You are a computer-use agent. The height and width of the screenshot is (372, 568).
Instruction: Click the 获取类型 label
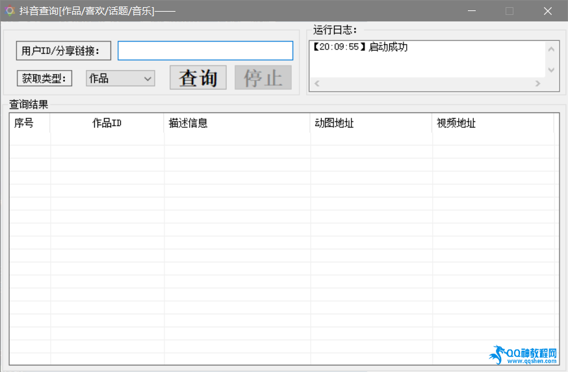44,78
